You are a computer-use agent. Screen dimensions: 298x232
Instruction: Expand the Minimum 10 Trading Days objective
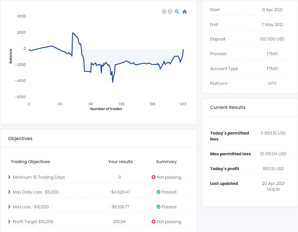coord(9,177)
